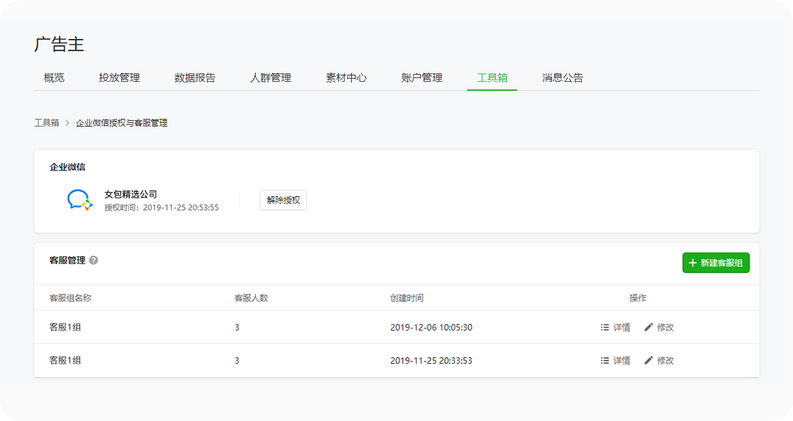793x421 pixels.
Task: Click the 创建时间 column header
Action: [407, 298]
